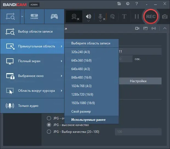Click the red REC record button
Image resolution: width=170 pixels, height=149 pixels.
pos(151,16)
